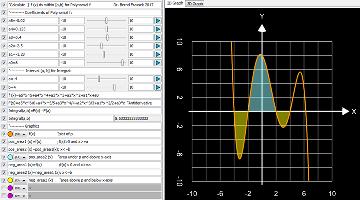Toggle the checkbox for the title comment row

4,5
